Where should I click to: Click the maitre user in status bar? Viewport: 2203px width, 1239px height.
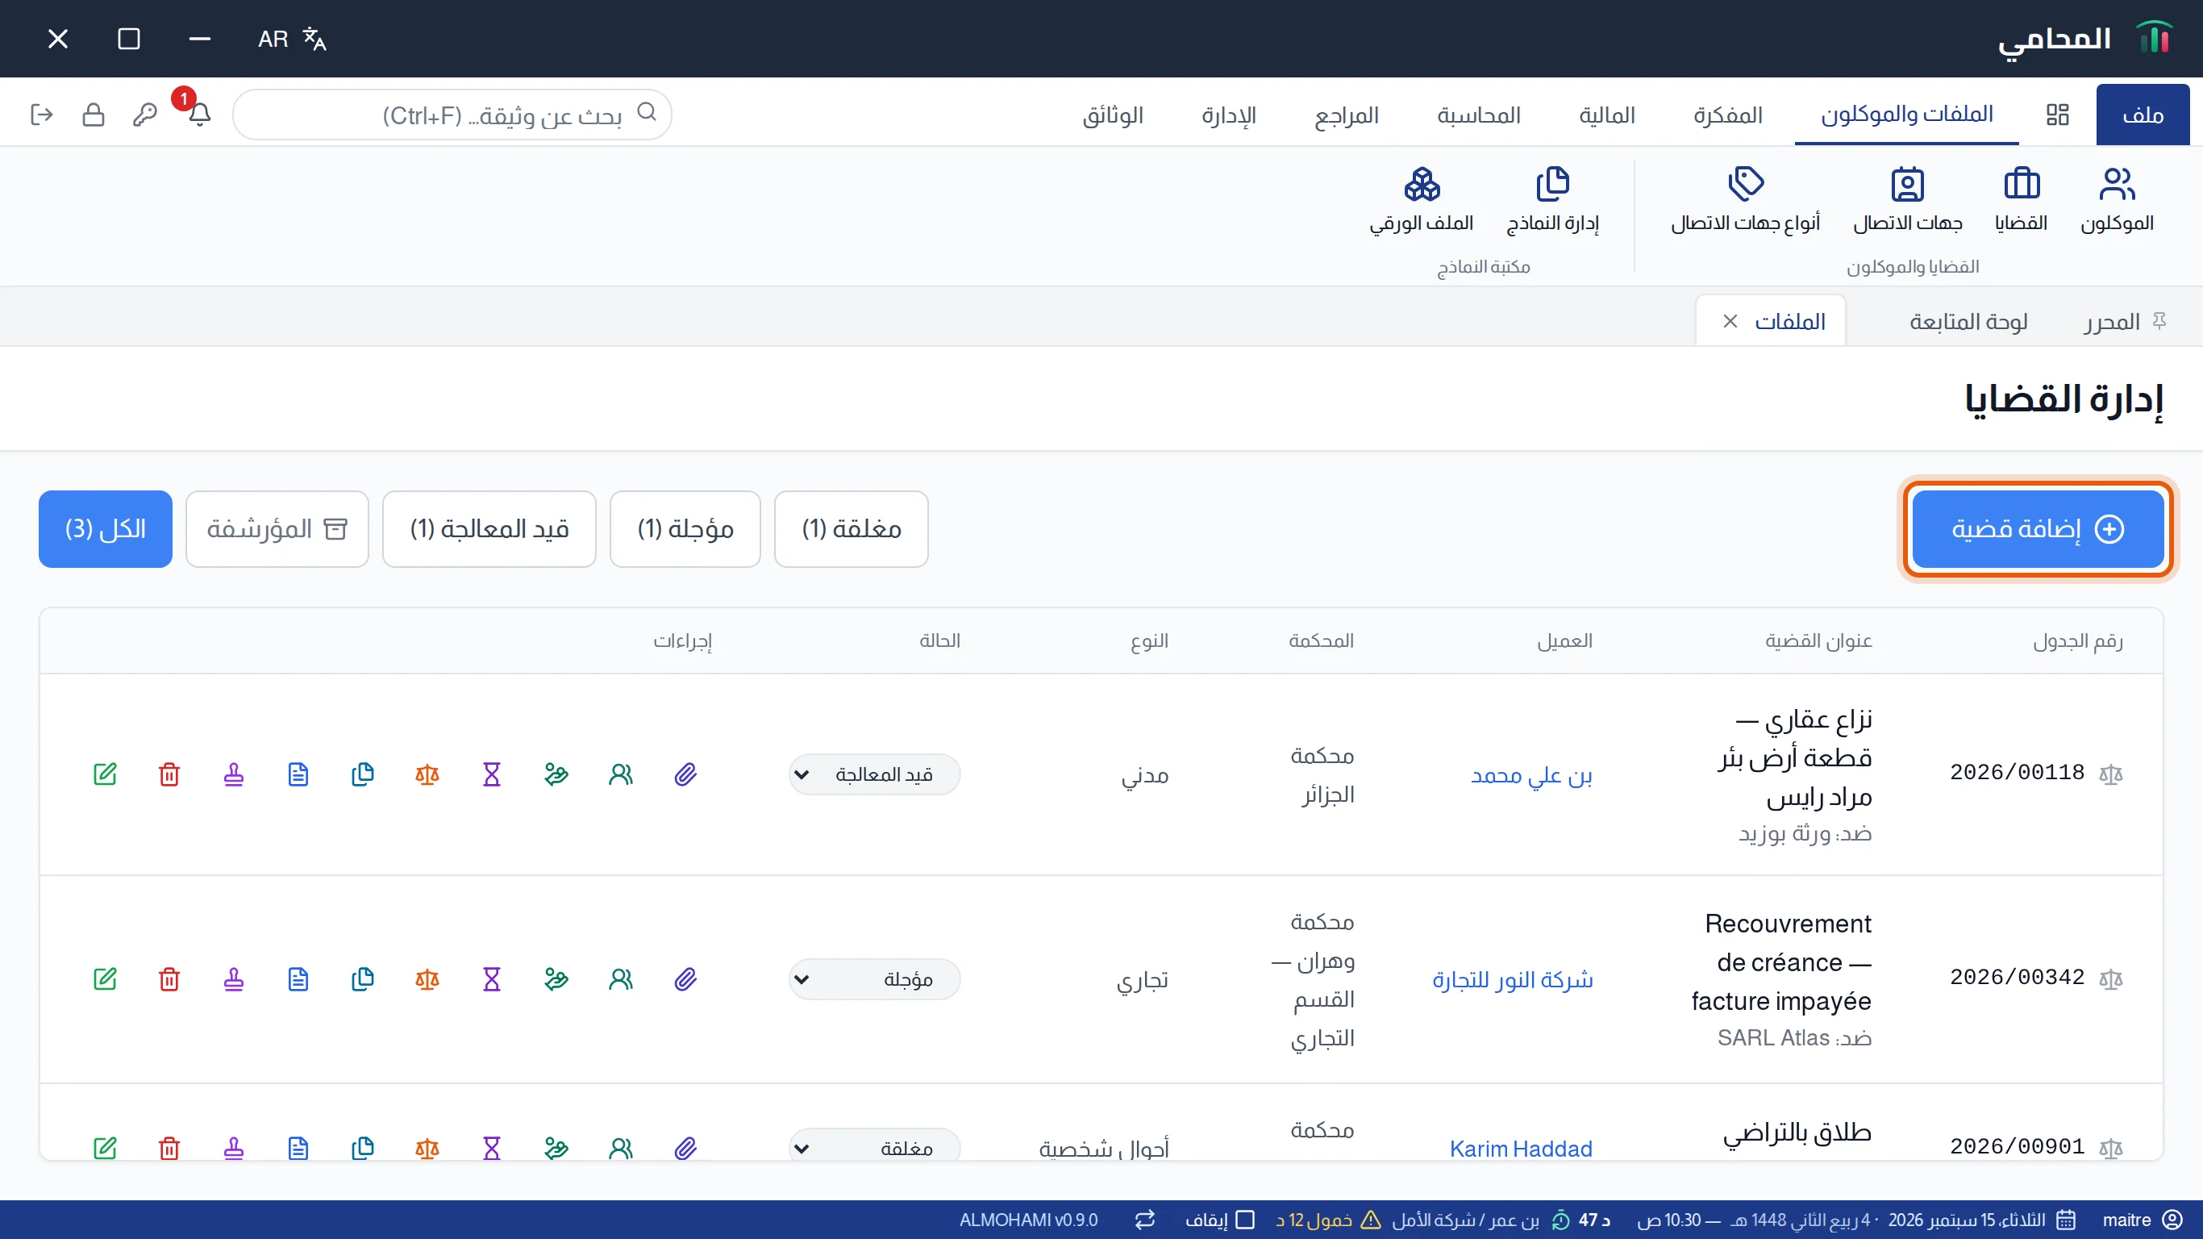pyautogui.click(x=2143, y=1220)
